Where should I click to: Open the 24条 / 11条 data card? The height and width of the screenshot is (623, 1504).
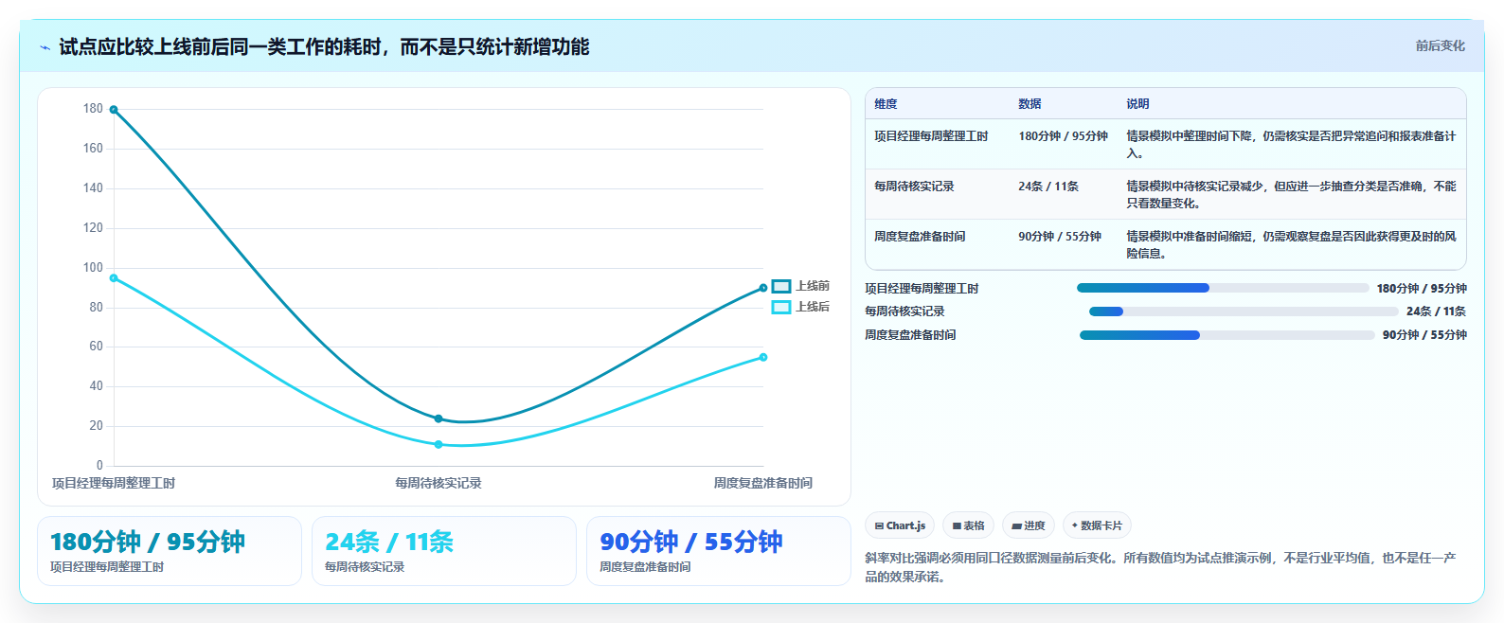(444, 551)
